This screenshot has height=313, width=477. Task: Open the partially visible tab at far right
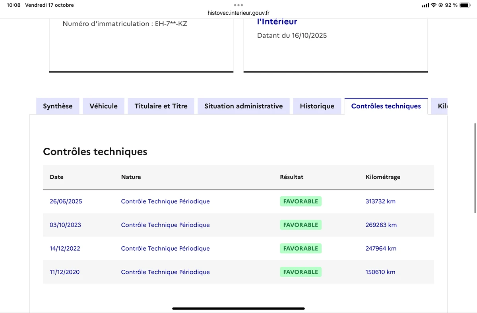tap(441, 106)
